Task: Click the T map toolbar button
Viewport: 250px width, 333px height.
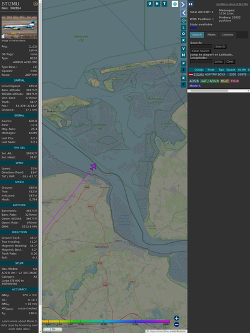Action: (x=164, y=4)
